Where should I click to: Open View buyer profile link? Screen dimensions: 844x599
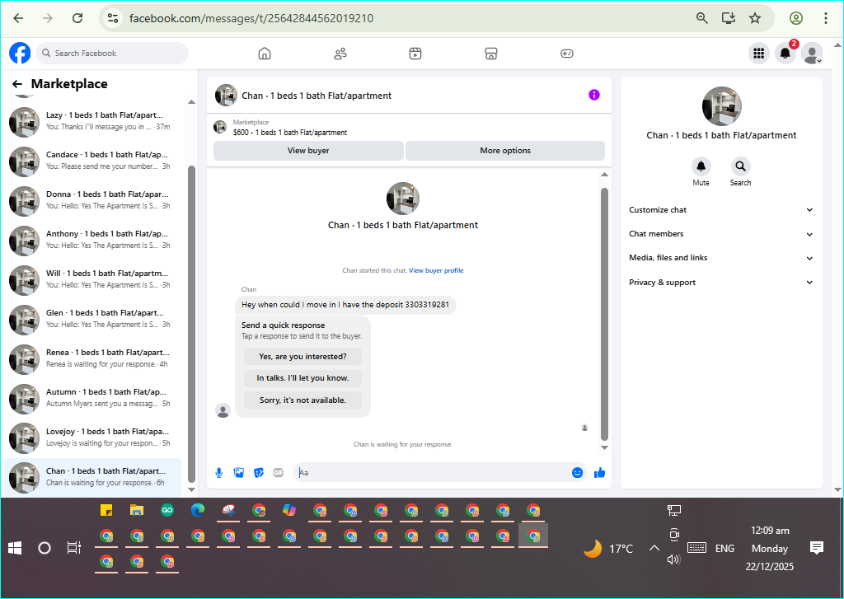click(x=436, y=270)
